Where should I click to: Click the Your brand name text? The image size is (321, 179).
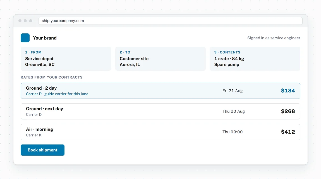tap(45, 38)
